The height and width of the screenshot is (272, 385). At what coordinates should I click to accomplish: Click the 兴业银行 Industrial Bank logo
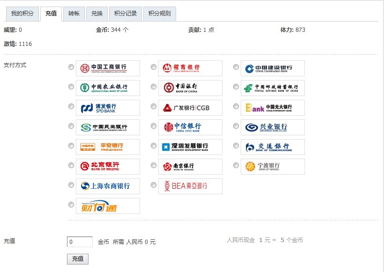(273, 127)
